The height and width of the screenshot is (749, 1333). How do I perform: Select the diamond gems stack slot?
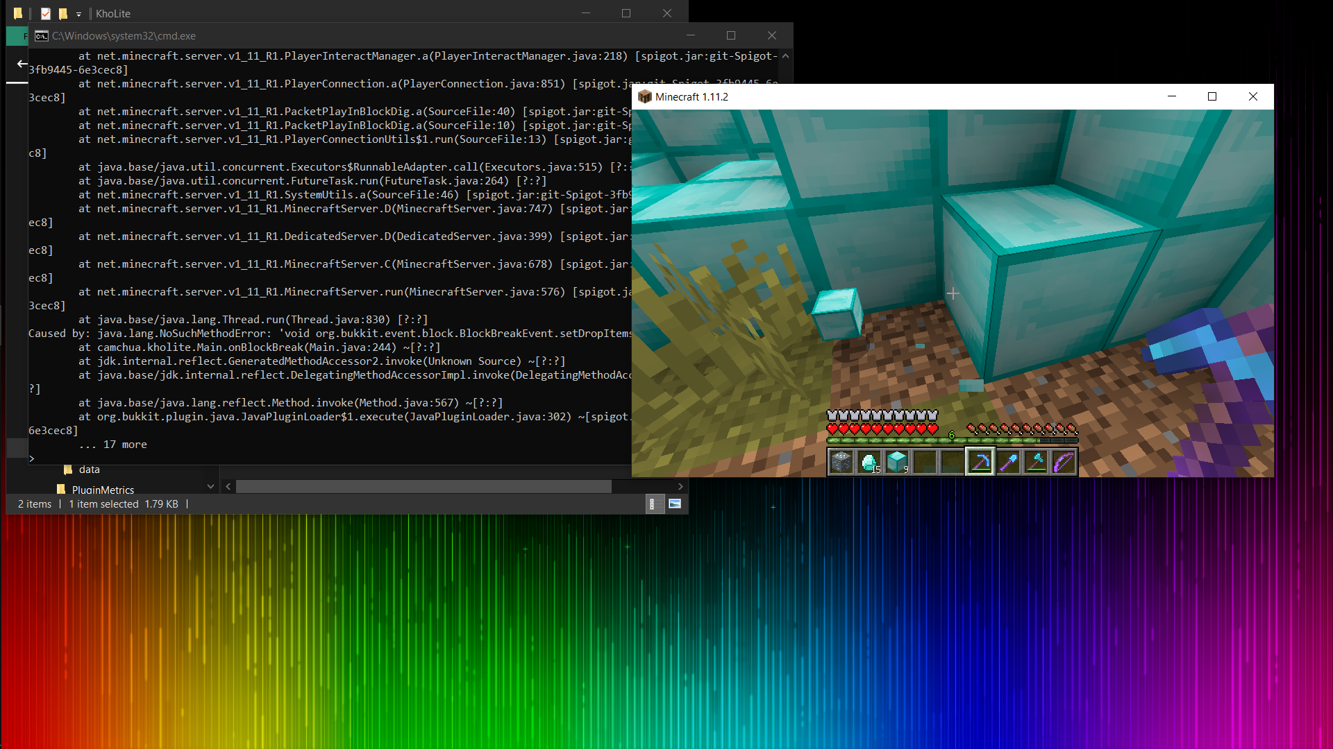coord(869,462)
